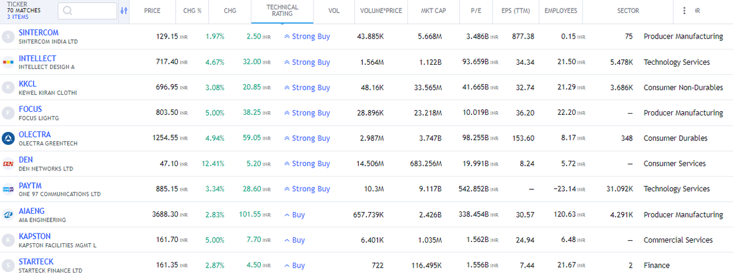The height and width of the screenshot is (275, 733).
Task: Click the KAPSTON placeholder logo icon
Action: (8, 240)
